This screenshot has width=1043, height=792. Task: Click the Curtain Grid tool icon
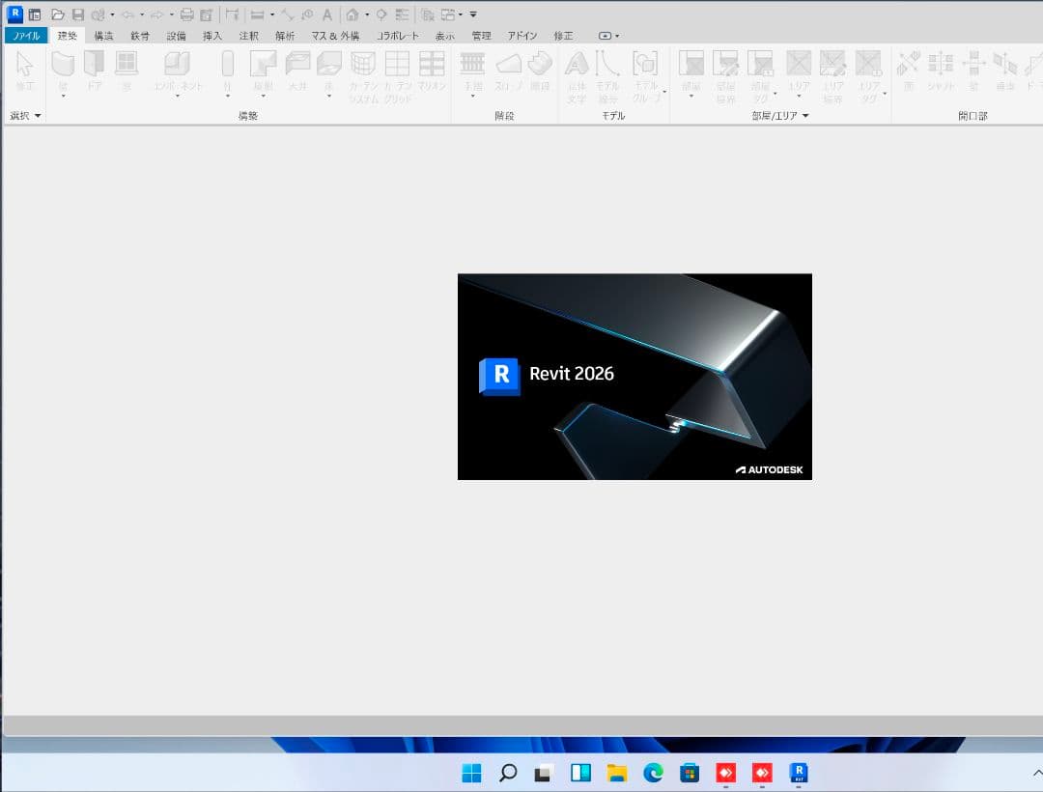pos(397,66)
